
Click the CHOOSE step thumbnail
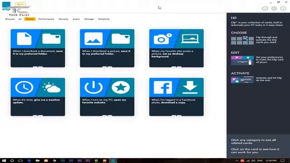click(x=242, y=40)
